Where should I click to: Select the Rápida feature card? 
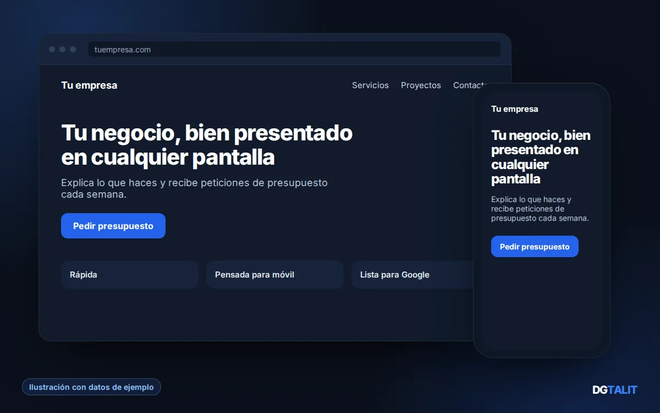point(129,275)
